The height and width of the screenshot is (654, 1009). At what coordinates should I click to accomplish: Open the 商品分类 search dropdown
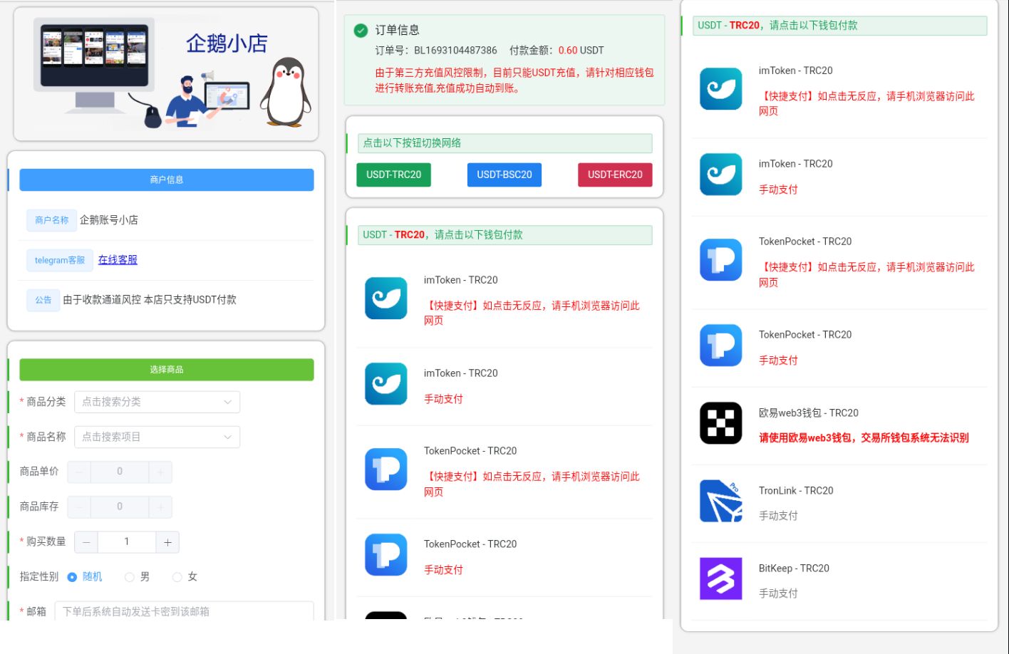click(157, 402)
